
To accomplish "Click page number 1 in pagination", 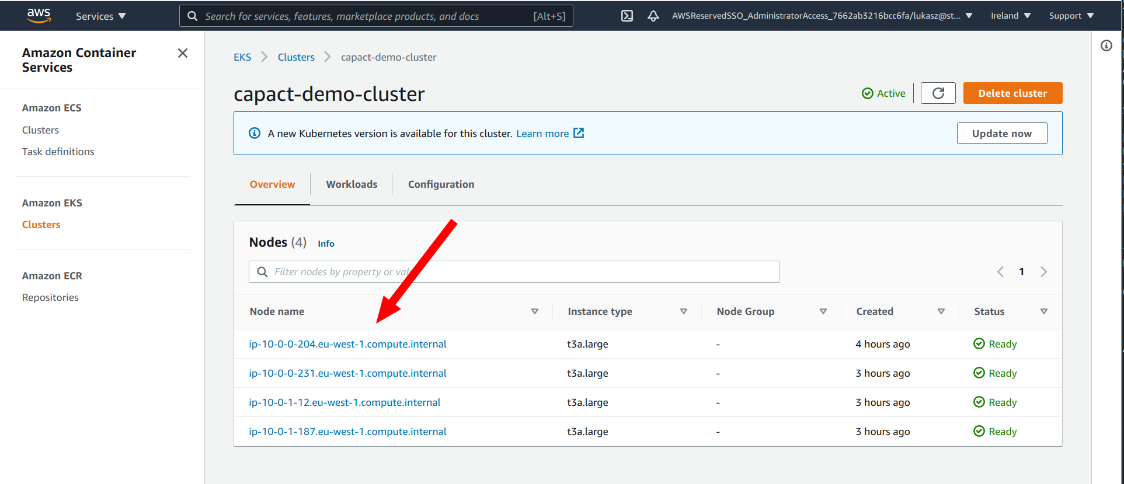I will (1022, 272).
